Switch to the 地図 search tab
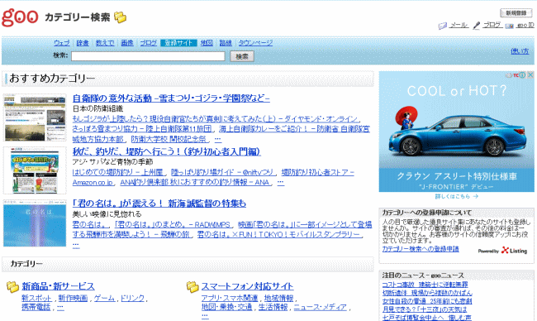The height and width of the screenshot is (321, 537). [207, 43]
